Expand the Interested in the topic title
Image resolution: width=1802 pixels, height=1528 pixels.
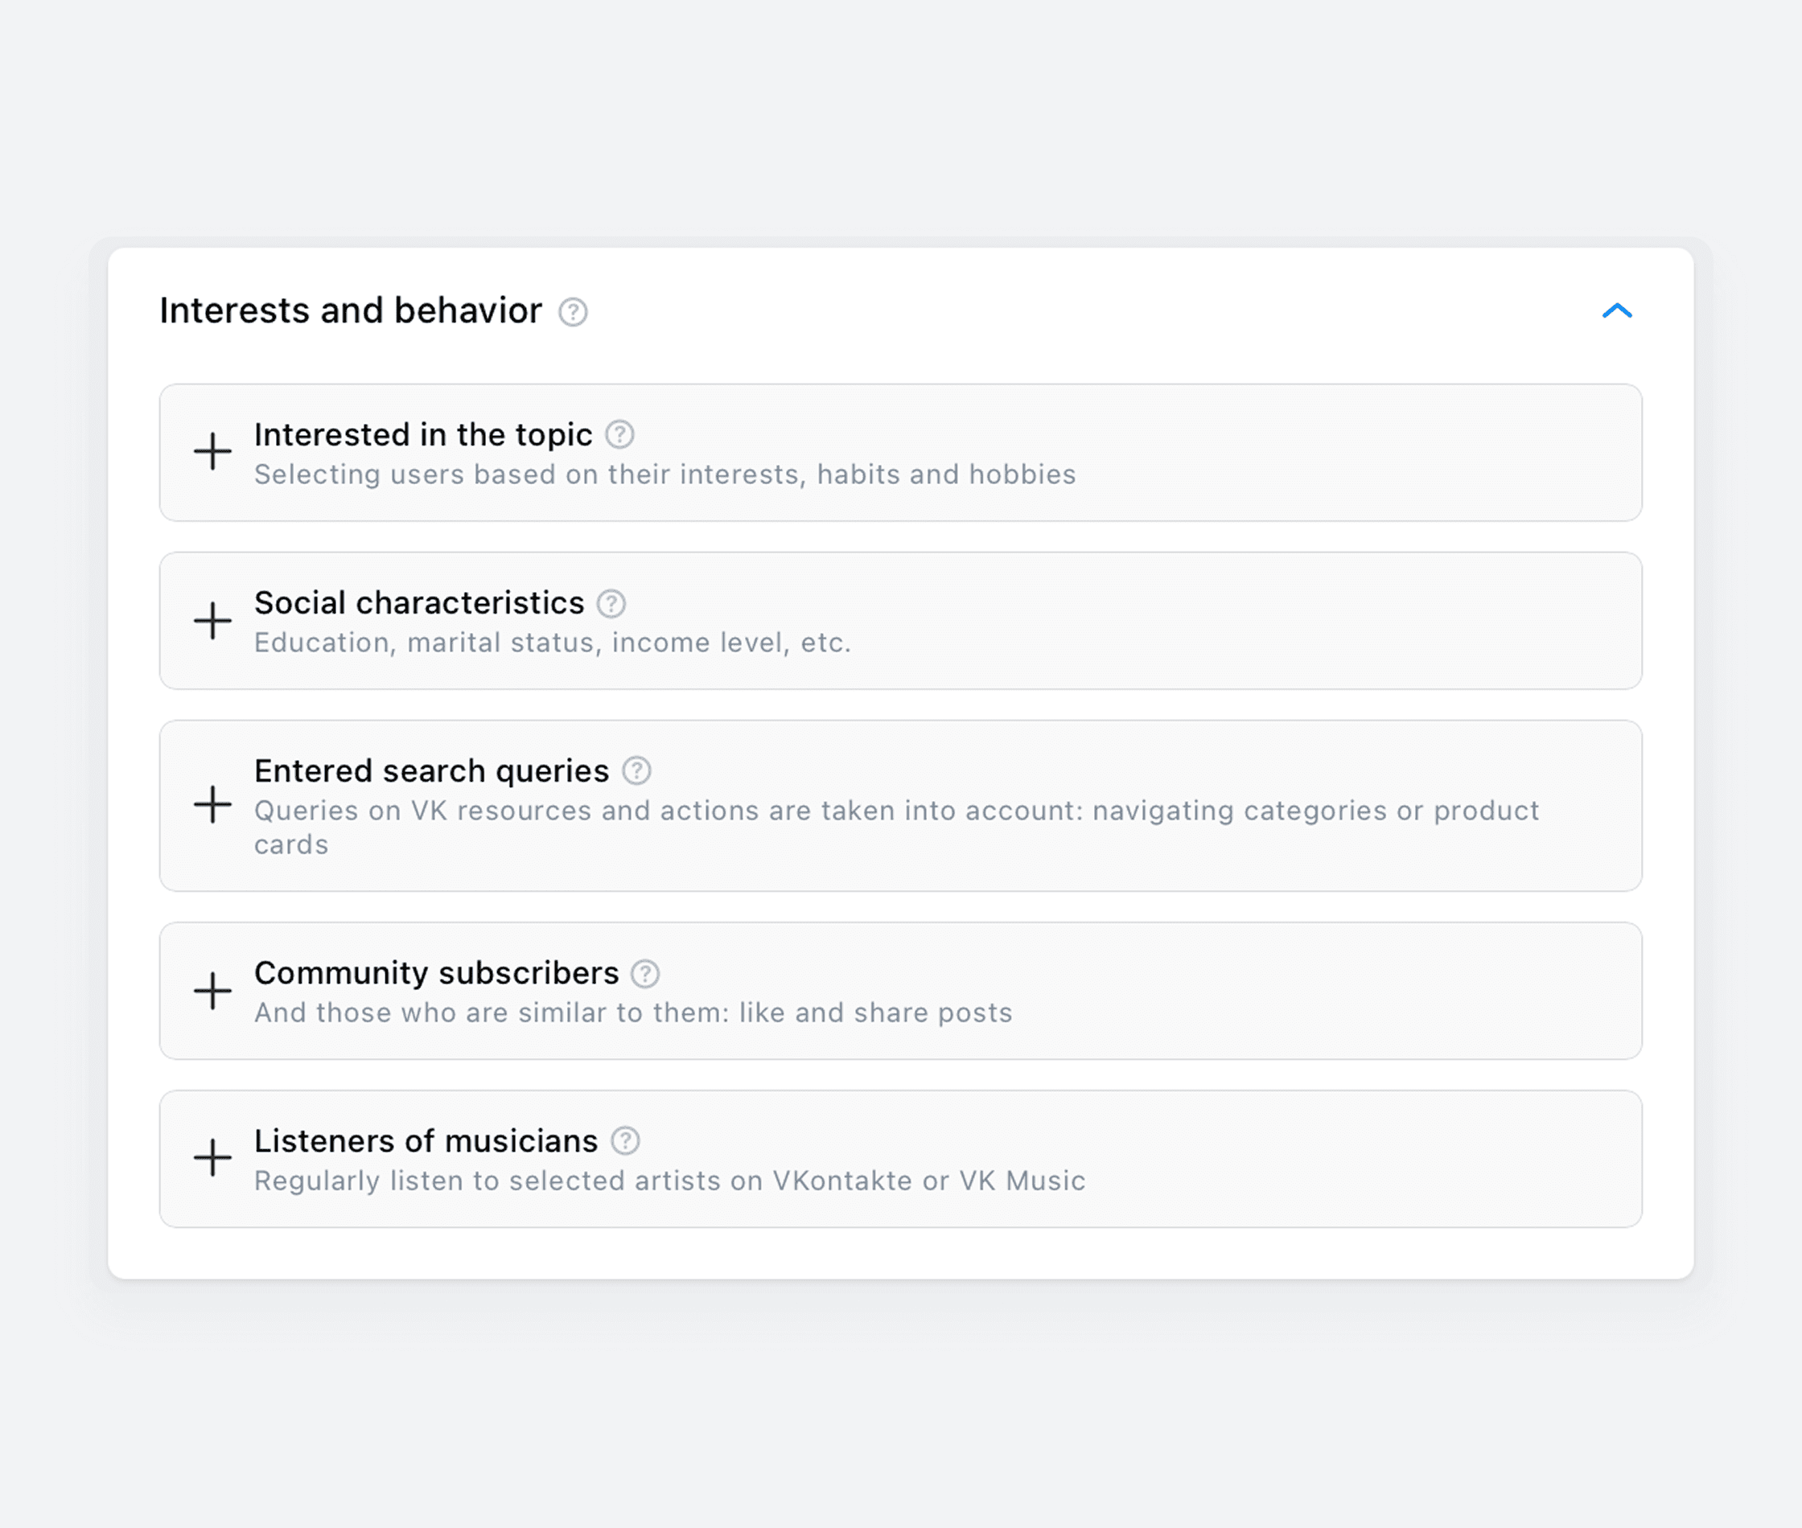(423, 435)
